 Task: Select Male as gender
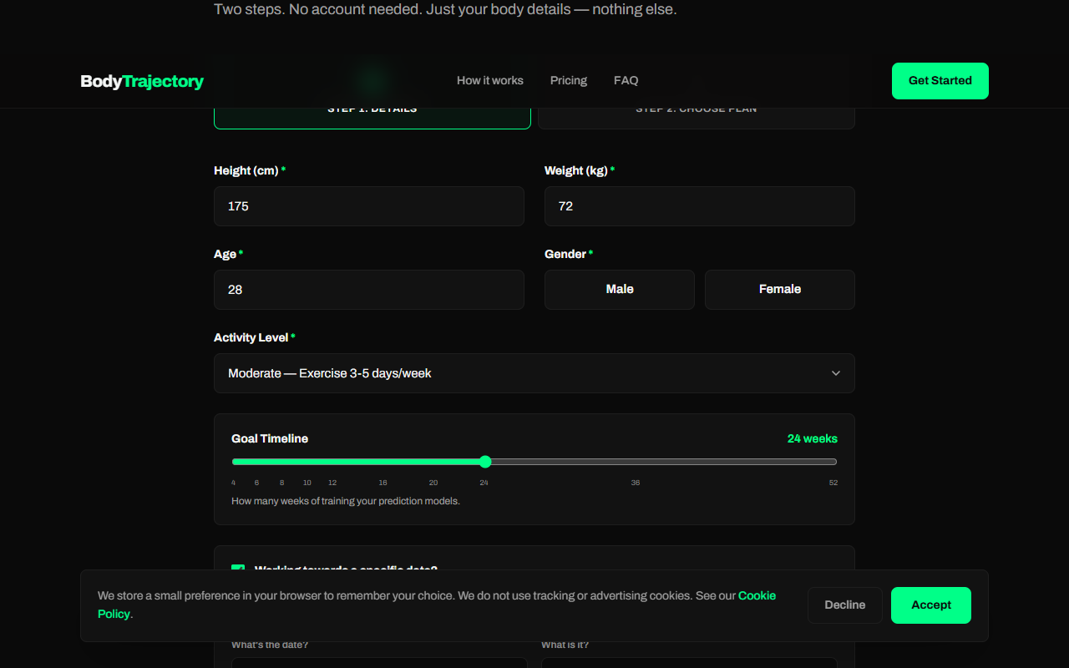coord(620,290)
